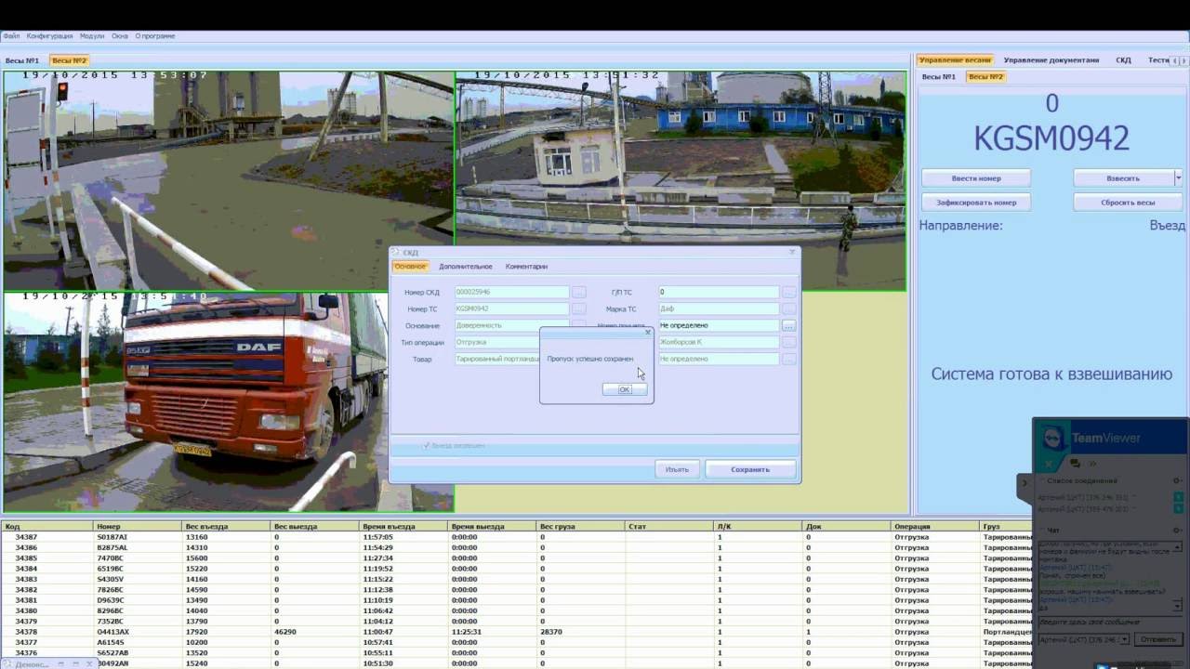This screenshot has height=669, width=1190.
Task: Open the Конфигурация menu
Action: [49, 36]
